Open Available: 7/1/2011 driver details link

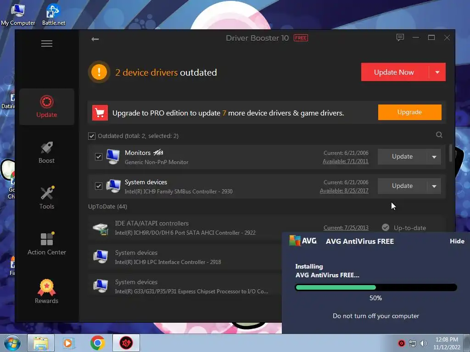coord(345,161)
